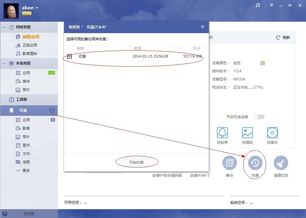The height and width of the screenshot is (218, 306).
Task: Click the 开始恢复 button
Action: 136,162
